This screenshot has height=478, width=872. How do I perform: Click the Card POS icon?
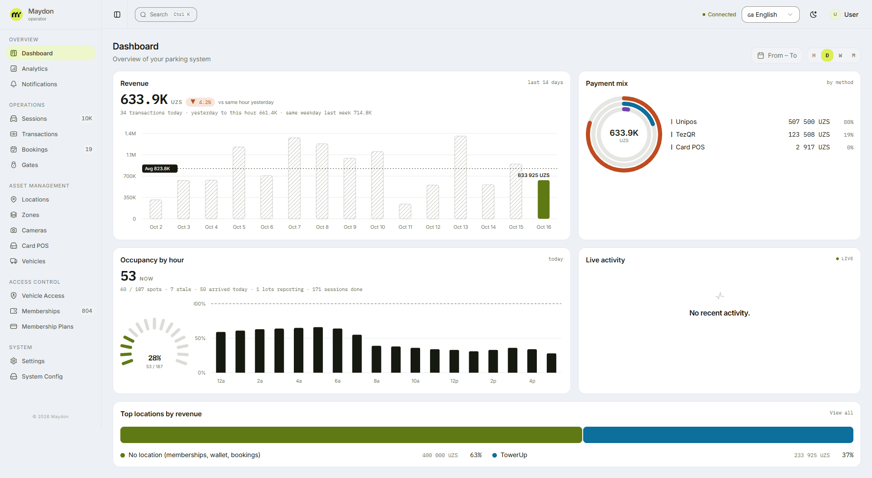tap(14, 246)
